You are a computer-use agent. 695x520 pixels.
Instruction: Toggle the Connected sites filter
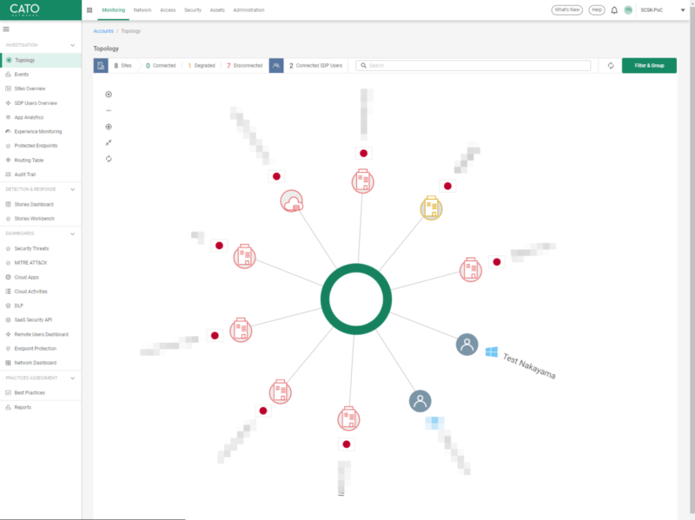click(164, 65)
